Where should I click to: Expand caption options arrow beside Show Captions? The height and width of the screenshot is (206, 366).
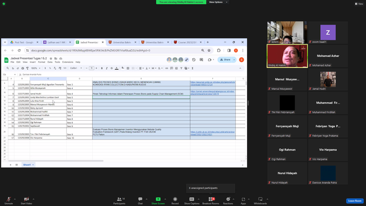coord(198,199)
